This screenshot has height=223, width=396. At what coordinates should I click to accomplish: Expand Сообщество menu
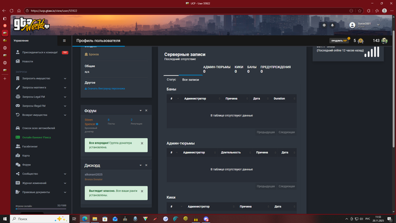click(41, 173)
